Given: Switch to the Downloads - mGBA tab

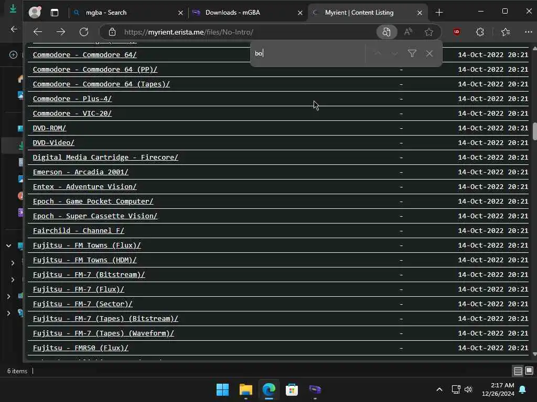Looking at the screenshot, I should (247, 13).
